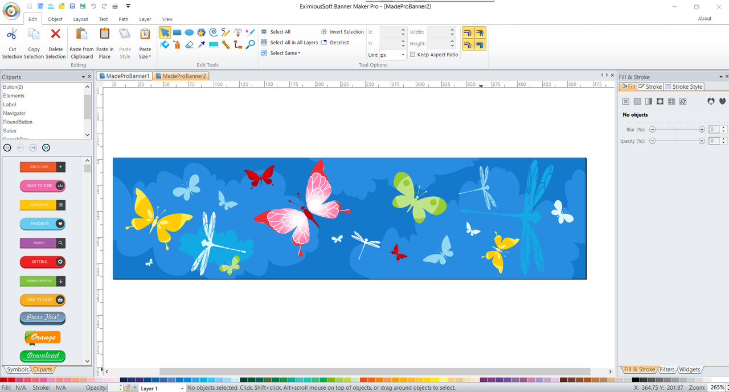This screenshot has width=729, height=392.
Task: Switch to the Stroke Style tab
Action: coord(684,86)
